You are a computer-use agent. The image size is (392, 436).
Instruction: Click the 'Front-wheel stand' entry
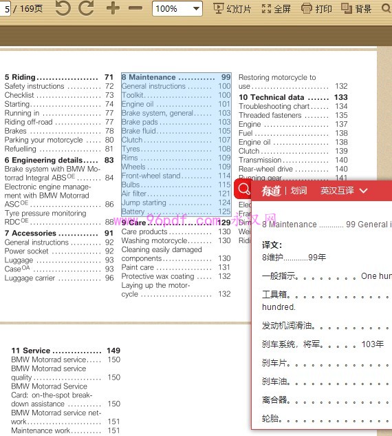tap(176, 176)
